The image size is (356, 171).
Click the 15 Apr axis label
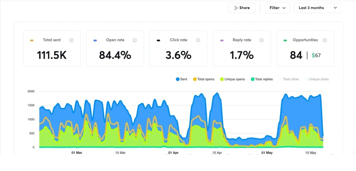tap(217, 153)
